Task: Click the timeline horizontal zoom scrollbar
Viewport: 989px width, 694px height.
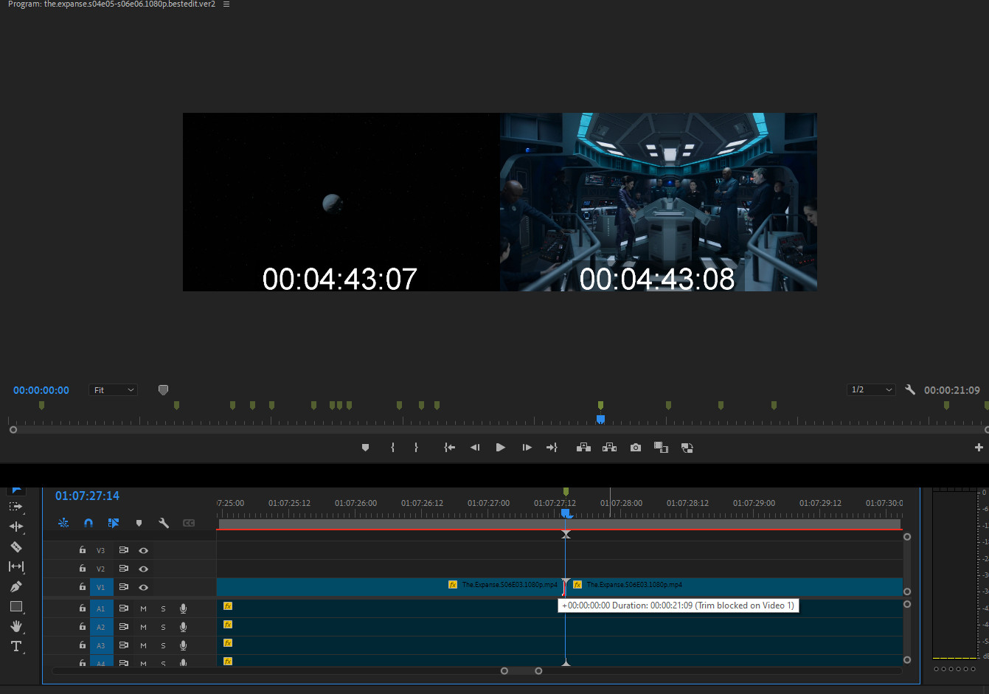Action: (521, 671)
